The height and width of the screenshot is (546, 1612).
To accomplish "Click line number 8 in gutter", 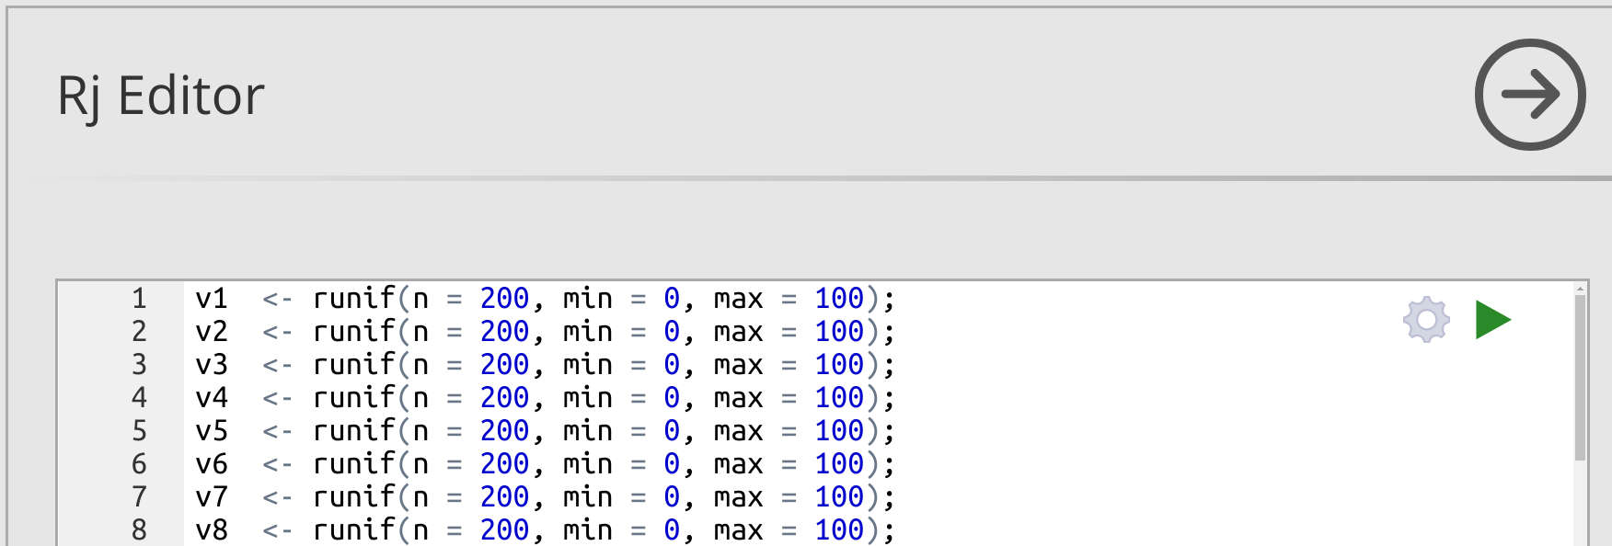I will point(139,530).
